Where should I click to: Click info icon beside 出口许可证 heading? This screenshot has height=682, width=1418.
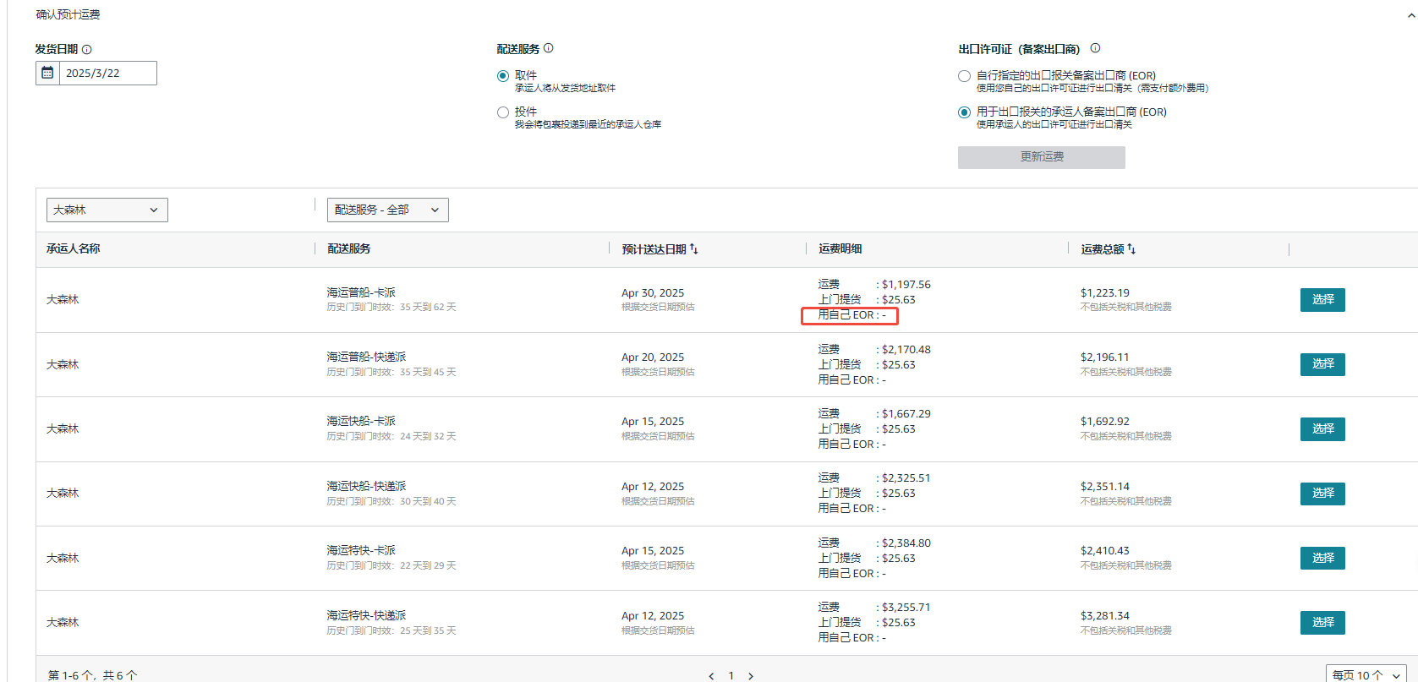point(1095,48)
